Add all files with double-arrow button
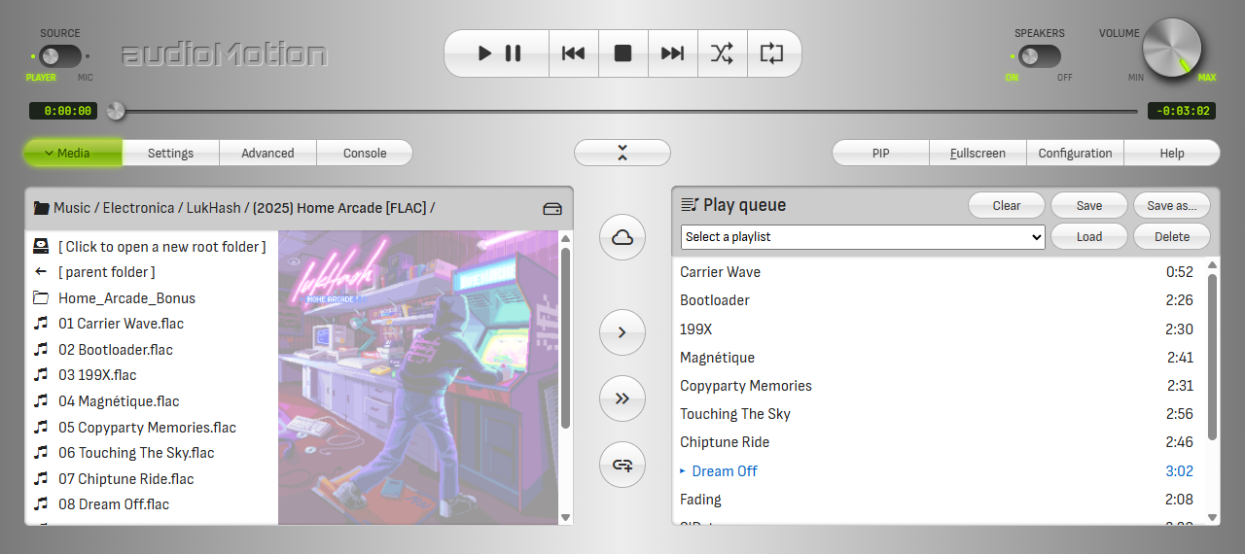Image resolution: width=1245 pixels, height=554 pixels. pyautogui.click(x=622, y=398)
